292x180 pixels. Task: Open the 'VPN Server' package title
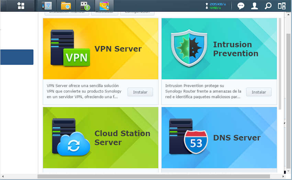pyautogui.click(x=118, y=49)
